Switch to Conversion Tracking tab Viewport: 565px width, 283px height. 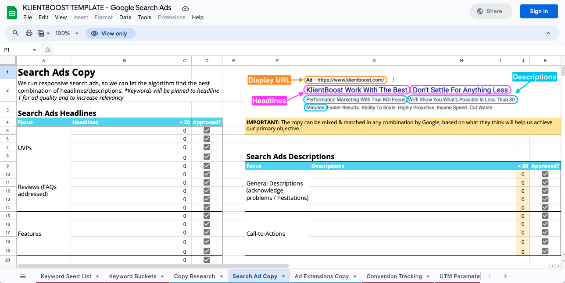click(x=394, y=276)
